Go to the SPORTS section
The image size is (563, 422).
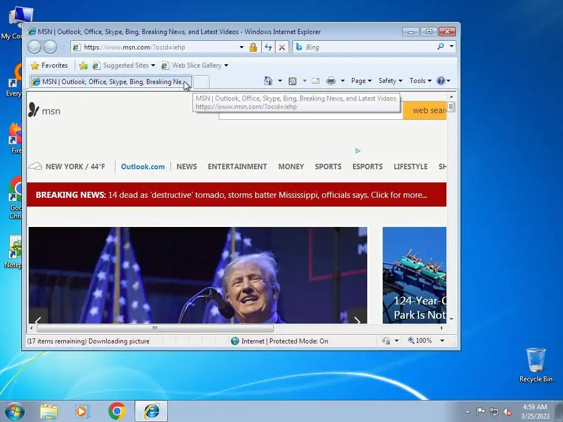click(x=328, y=166)
